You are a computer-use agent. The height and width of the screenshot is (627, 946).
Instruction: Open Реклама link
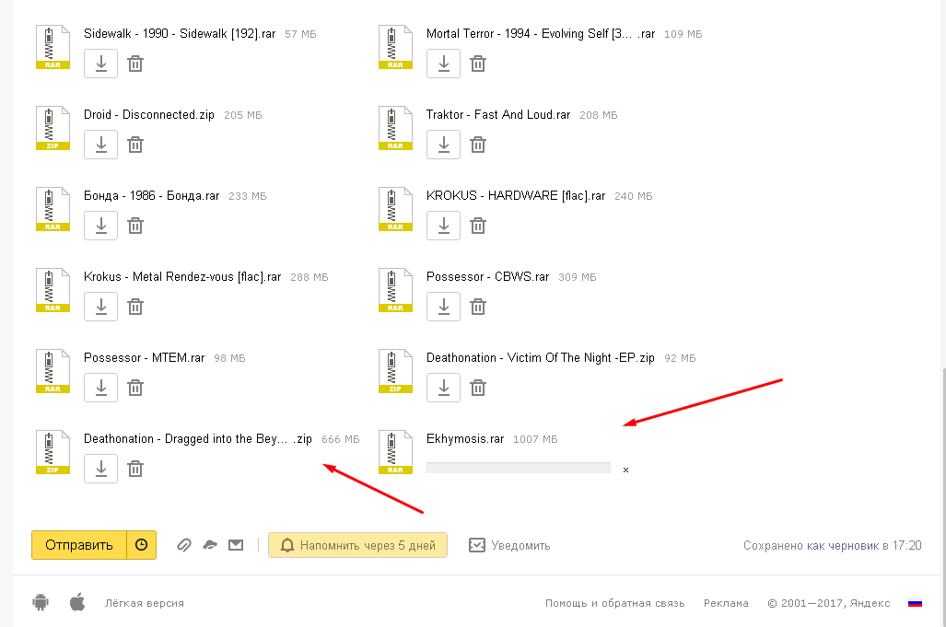pyautogui.click(x=726, y=603)
